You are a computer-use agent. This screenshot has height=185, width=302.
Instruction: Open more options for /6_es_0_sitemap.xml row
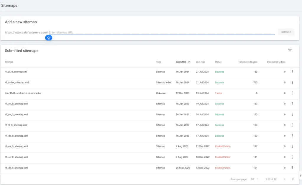[x=292, y=146]
